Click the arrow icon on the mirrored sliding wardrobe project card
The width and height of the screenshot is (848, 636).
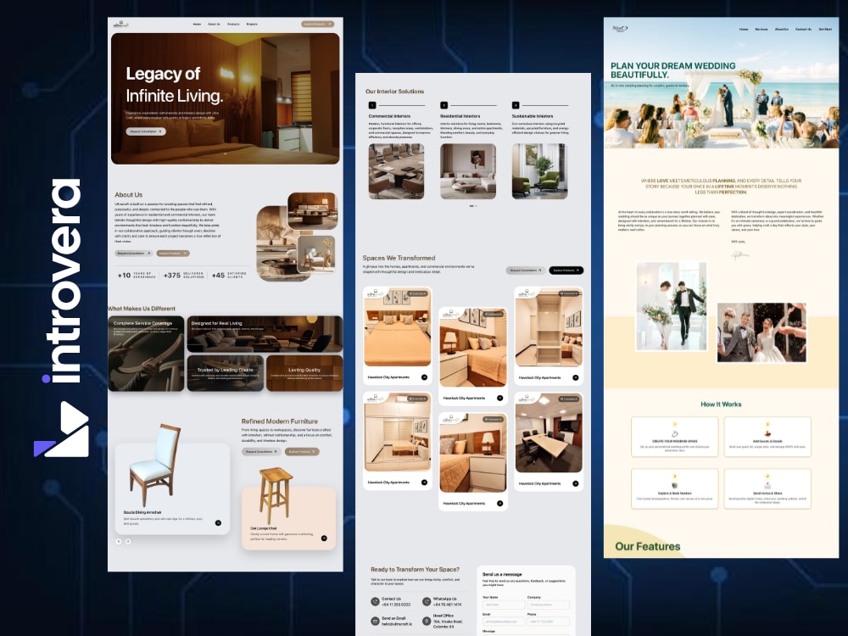pyautogui.click(x=424, y=483)
